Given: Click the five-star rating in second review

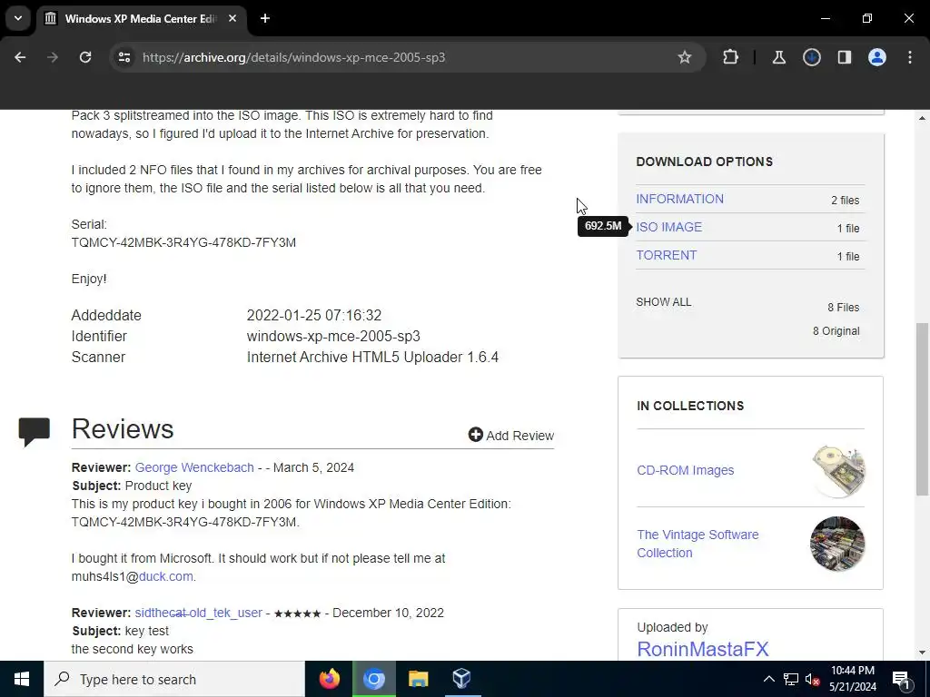Looking at the screenshot, I should [297, 614].
